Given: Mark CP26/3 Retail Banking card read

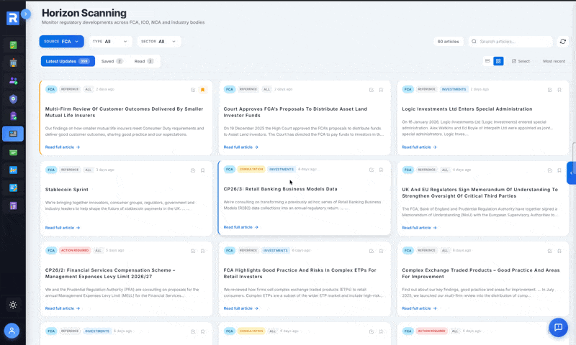Looking at the screenshot, I should point(372,170).
